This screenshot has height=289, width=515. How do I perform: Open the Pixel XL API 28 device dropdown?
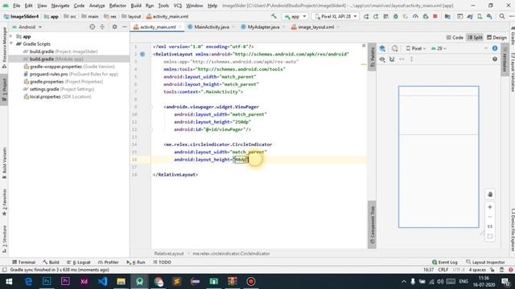tap(335, 16)
